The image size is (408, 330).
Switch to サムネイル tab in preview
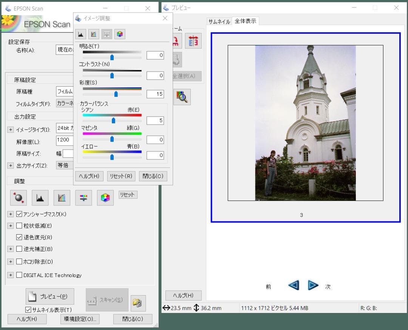pyautogui.click(x=219, y=22)
